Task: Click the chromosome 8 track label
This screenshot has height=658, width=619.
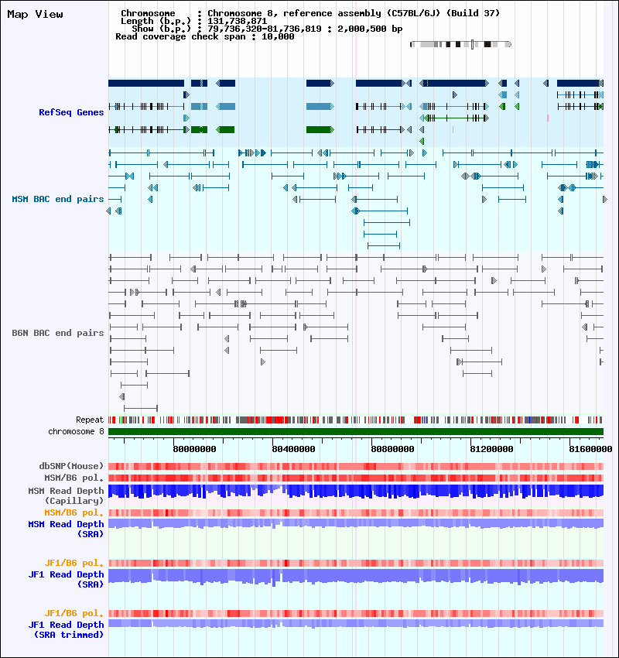Action: [x=76, y=431]
